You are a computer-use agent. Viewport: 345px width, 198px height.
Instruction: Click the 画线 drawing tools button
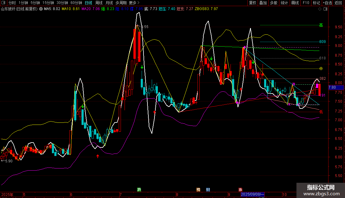tap(295, 3)
